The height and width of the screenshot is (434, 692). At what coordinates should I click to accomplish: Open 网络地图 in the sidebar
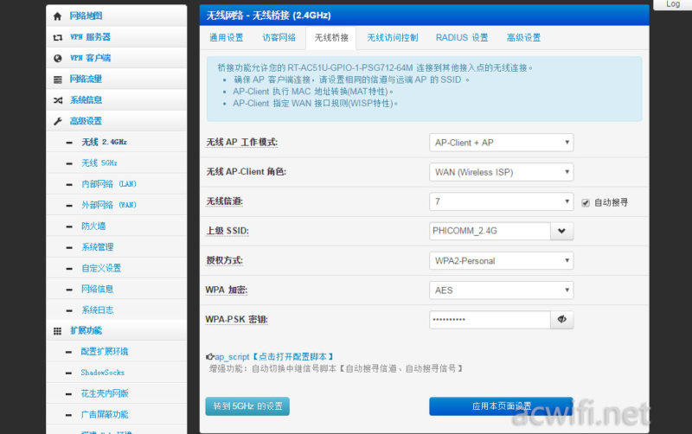coord(117,16)
